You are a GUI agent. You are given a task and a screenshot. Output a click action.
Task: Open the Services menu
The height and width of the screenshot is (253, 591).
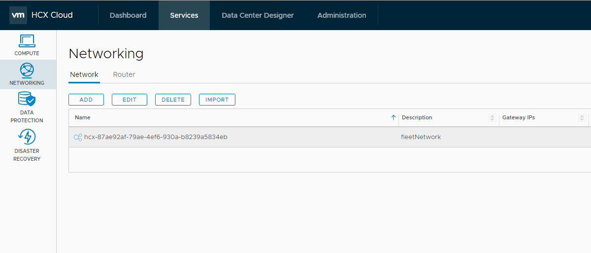pos(184,15)
